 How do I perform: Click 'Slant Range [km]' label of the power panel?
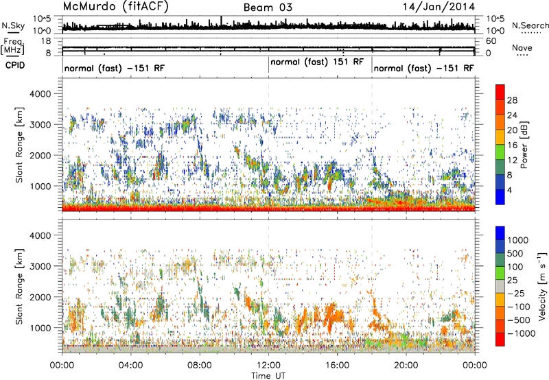[x=19, y=145]
